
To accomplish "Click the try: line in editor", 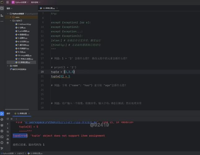I will 54,14.
